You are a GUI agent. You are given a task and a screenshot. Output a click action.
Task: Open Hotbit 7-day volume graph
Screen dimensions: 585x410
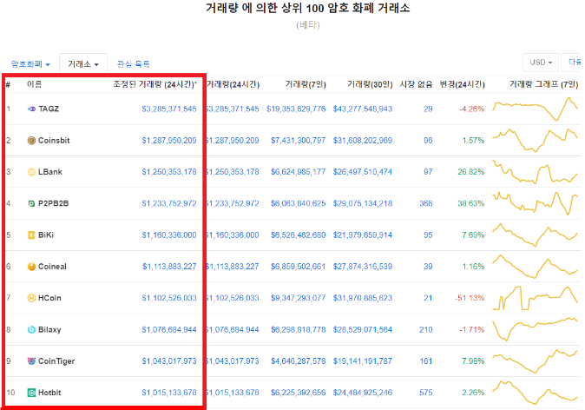click(535, 393)
